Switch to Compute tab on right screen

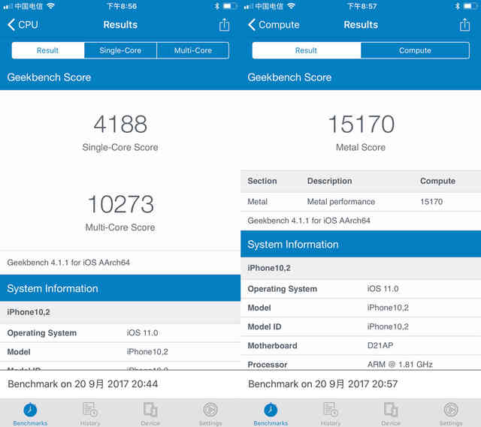click(x=415, y=50)
